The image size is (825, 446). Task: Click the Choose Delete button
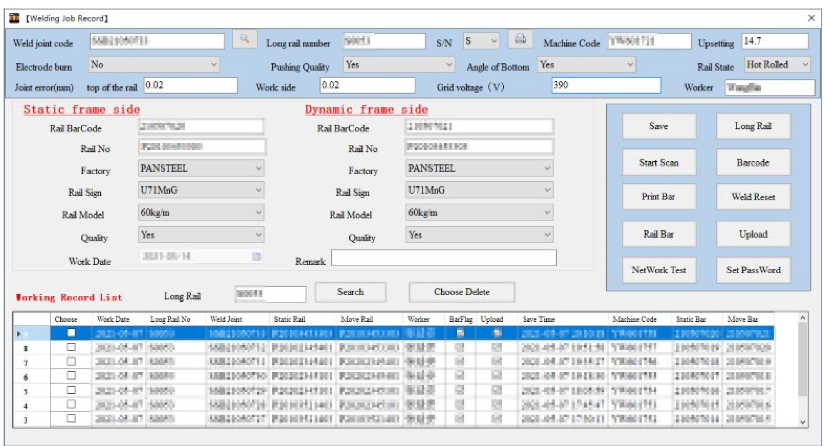[461, 292]
